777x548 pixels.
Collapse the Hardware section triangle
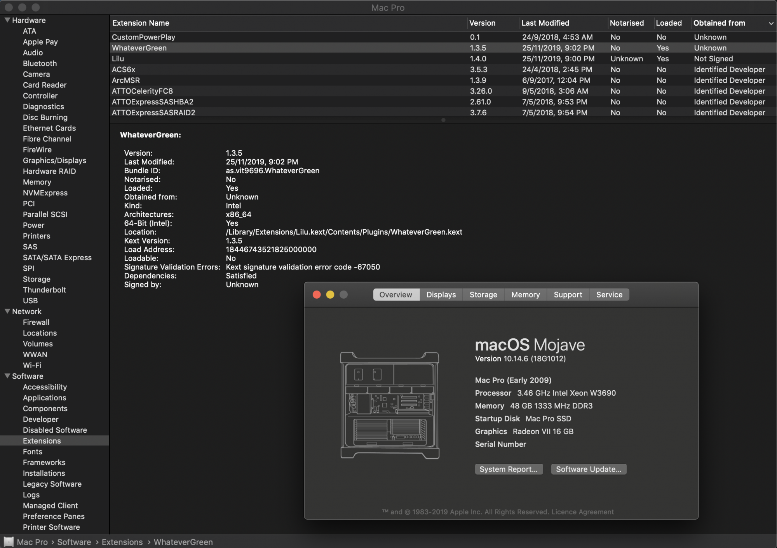7,20
